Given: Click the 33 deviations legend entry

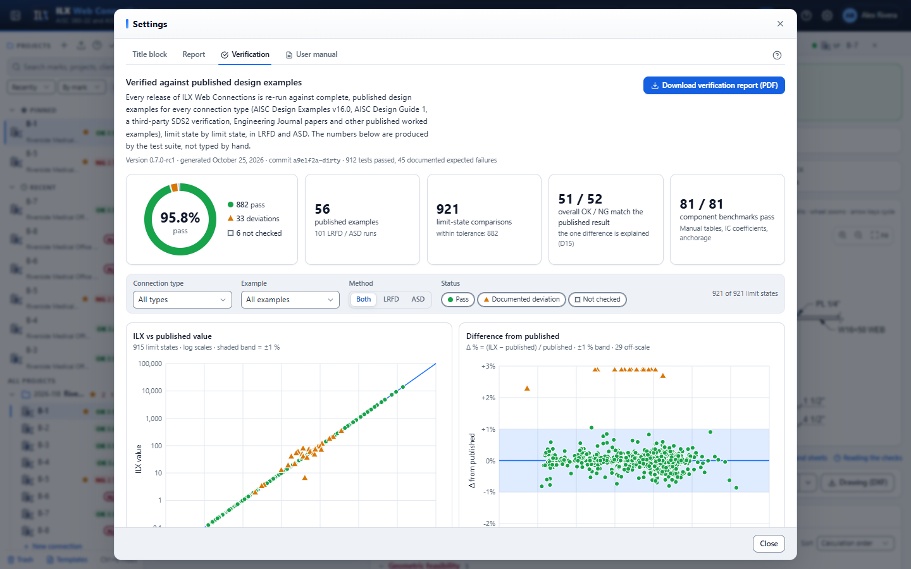Looking at the screenshot, I should pos(254,219).
